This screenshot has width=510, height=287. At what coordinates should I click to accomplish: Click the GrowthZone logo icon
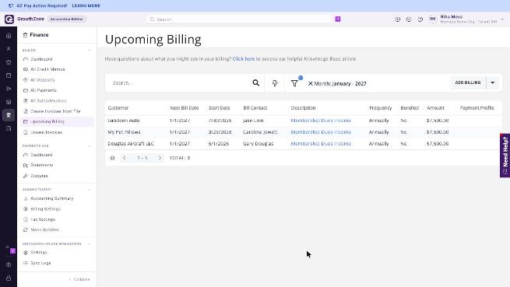point(9,19)
